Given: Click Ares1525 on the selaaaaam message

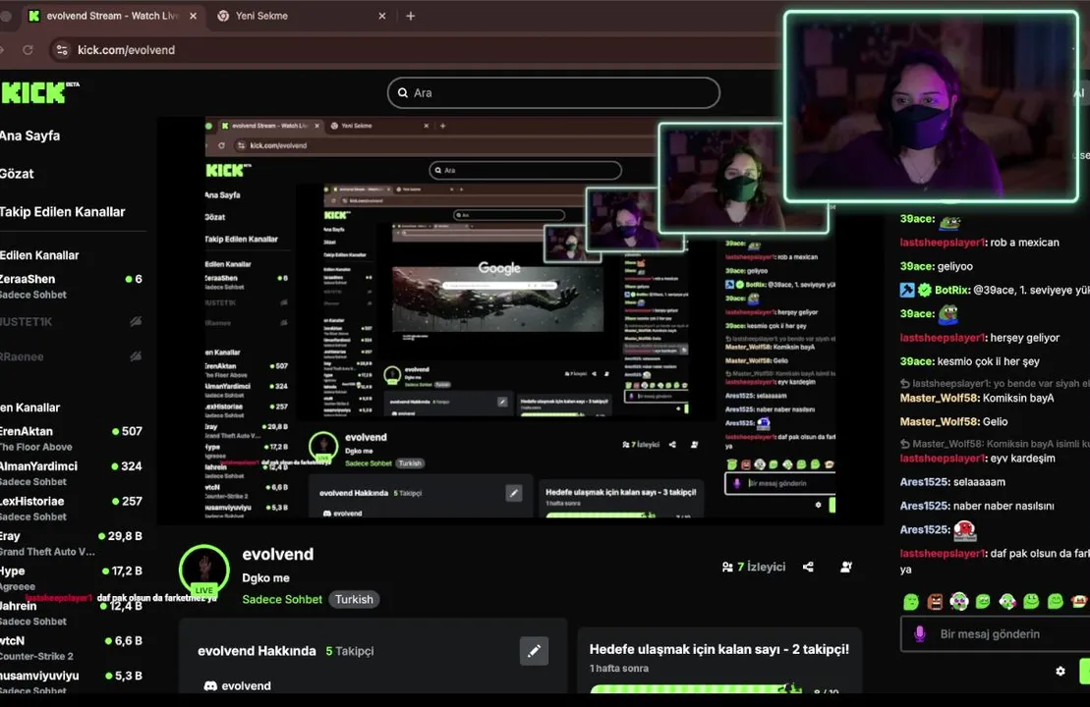Looking at the screenshot, I should (925, 482).
